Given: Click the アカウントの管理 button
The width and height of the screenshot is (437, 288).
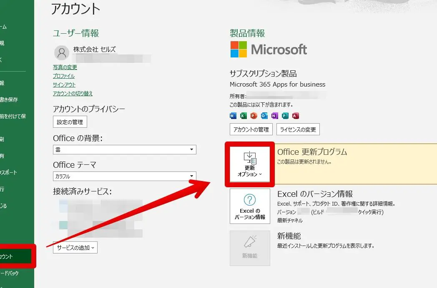Looking at the screenshot, I should coord(250,129).
